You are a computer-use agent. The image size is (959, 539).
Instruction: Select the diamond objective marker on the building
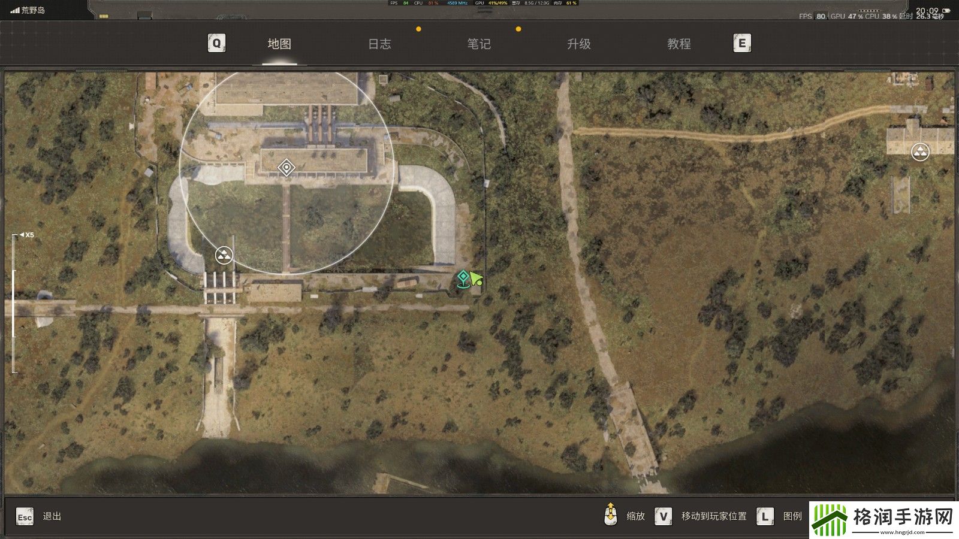[x=287, y=168]
